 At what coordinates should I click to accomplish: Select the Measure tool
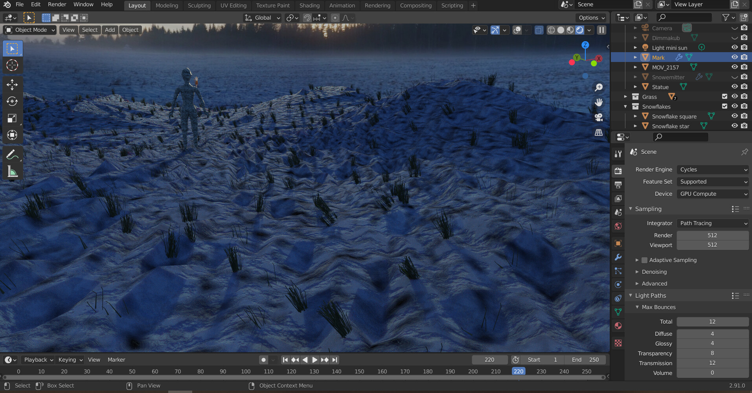pyautogui.click(x=12, y=171)
